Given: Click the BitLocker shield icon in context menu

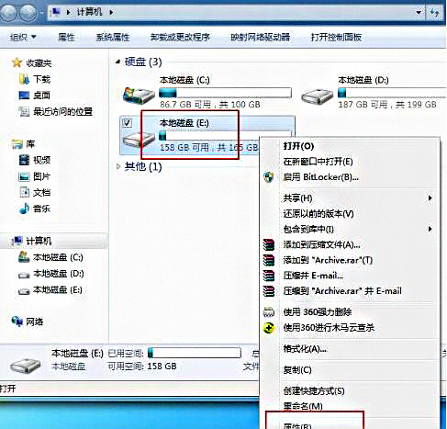Looking at the screenshot, I should click(x=269, y=177).
